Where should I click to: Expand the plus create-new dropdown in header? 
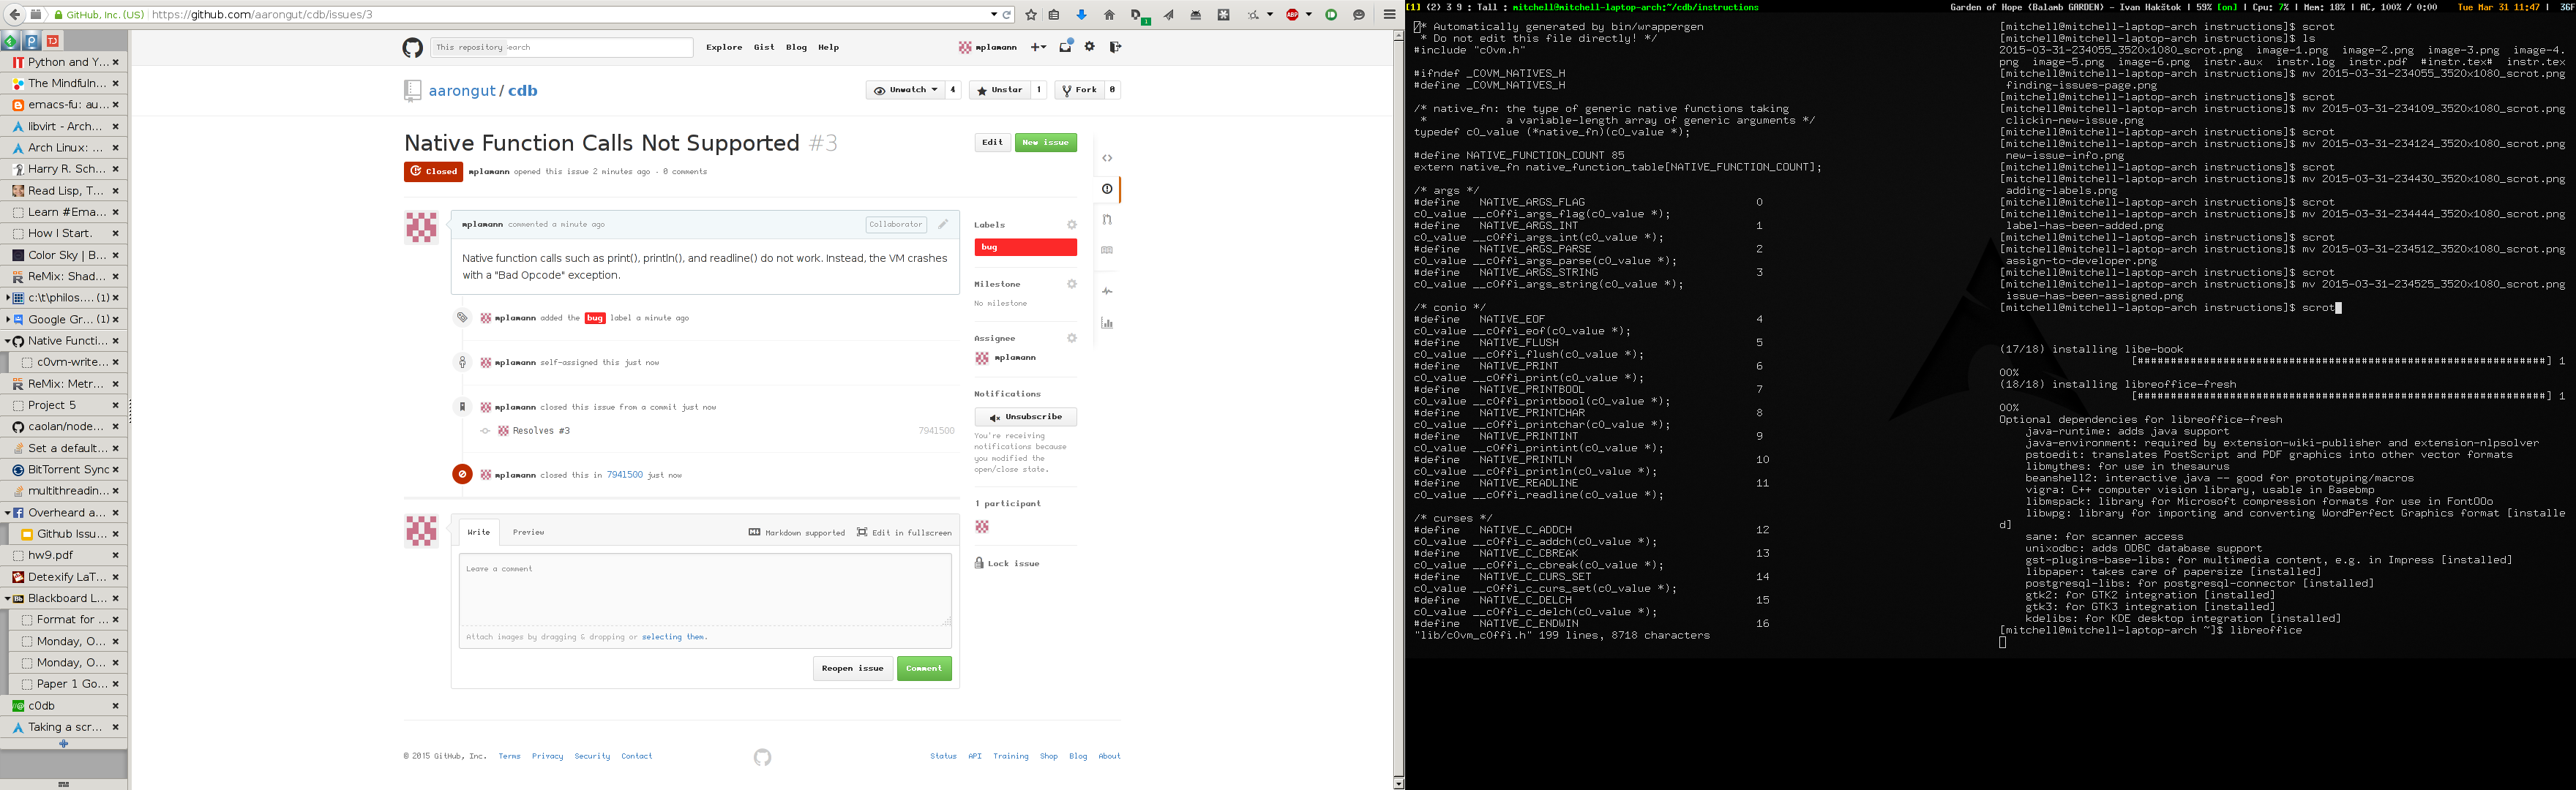click(1039, 47)
